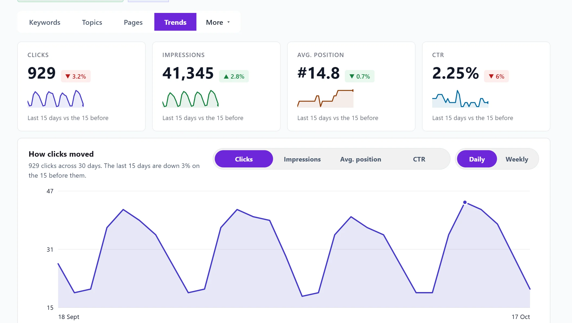The height and width of the screenshot is (323, 572).
Task: Click the 47 y-axis label
Action: click(x=50, y=191)
